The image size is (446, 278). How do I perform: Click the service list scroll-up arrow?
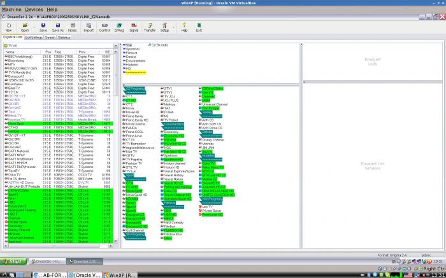[x=115, y=52]
